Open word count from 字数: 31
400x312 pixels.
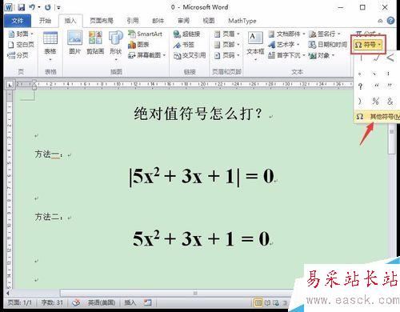(x=52, y=302)
